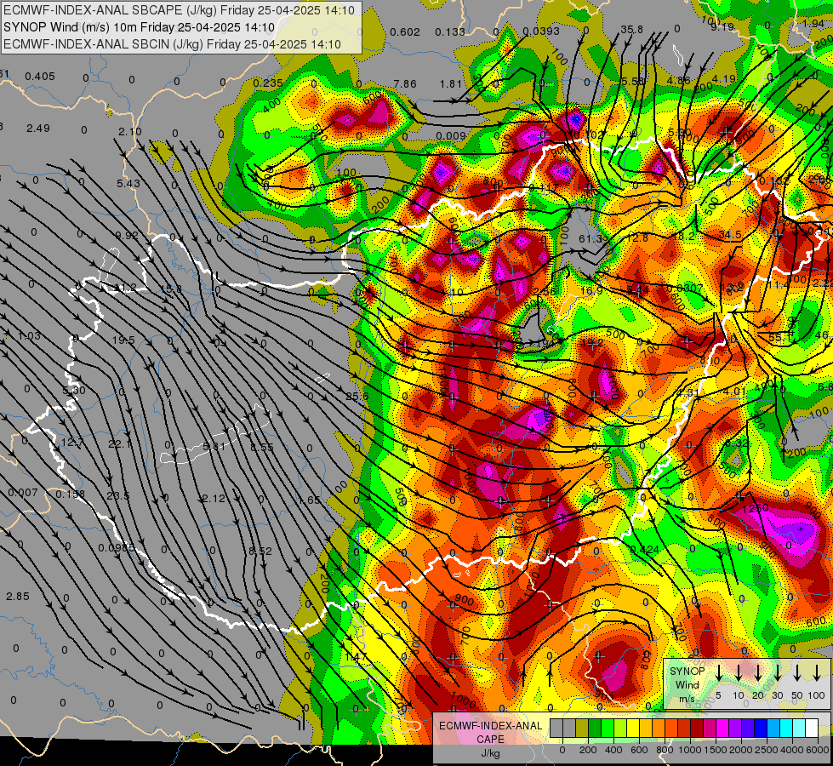Click the legend tick label 1500
Image resolution: width=833 pixels, height=766 pixels.
click(716, 750)
